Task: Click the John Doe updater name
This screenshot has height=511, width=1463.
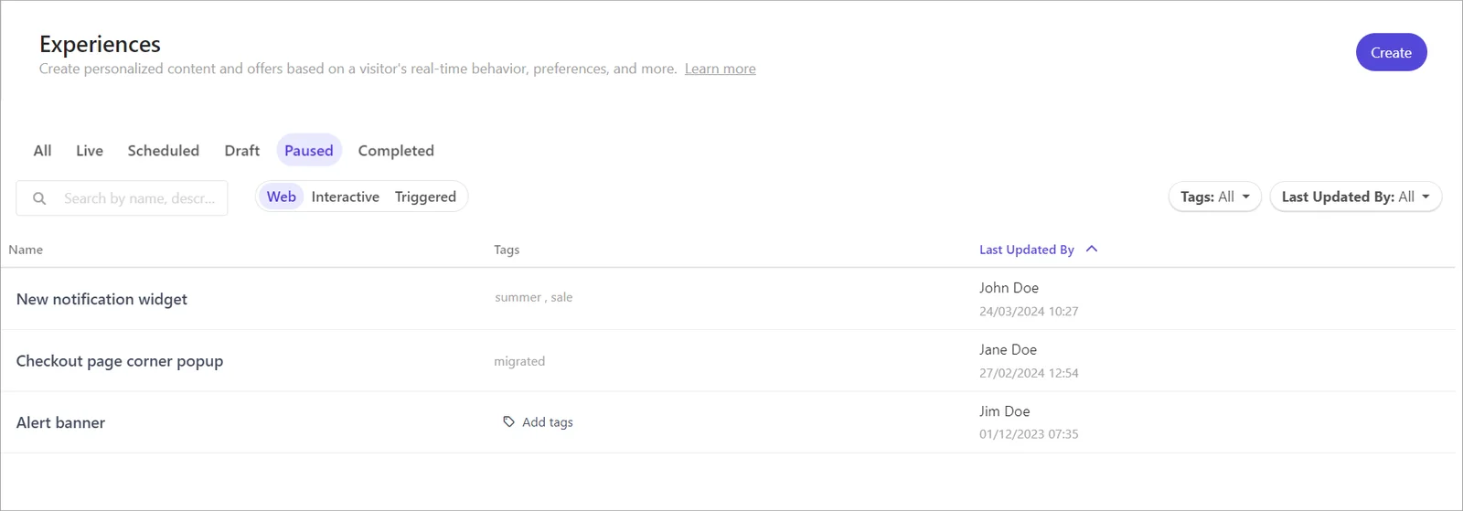Action: (x=1009, y=288)
